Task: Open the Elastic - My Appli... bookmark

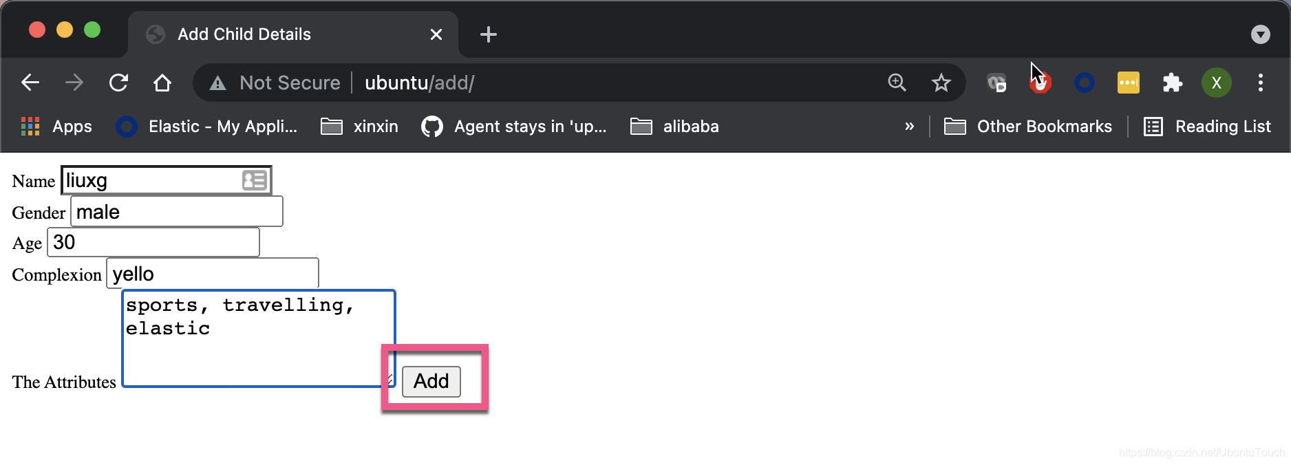Action: pyautogui.click(x=206, y=127)
